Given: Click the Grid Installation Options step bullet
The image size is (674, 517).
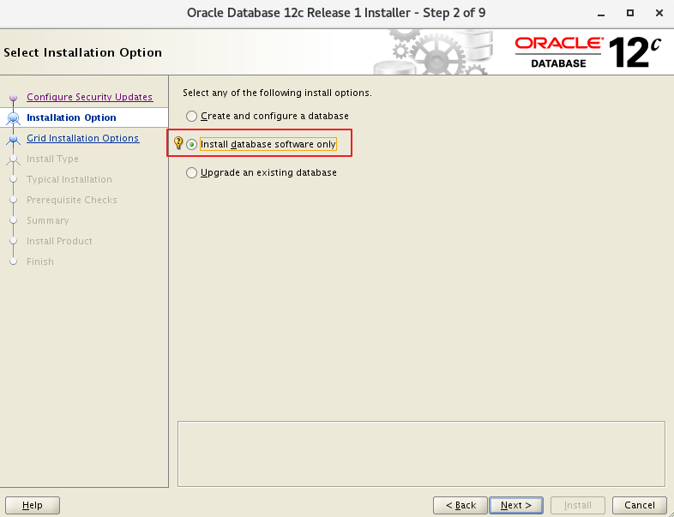Looking at the screenshot, I should [x=14, y=139].
